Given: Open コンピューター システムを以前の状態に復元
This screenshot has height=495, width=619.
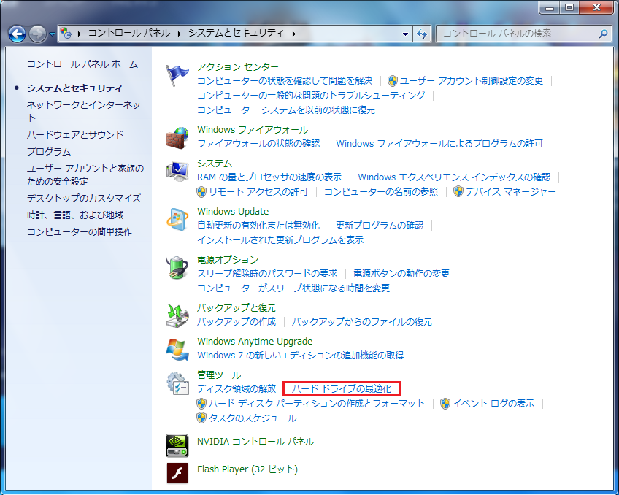Looking at the screenshot, I should [x=286, y=110].
